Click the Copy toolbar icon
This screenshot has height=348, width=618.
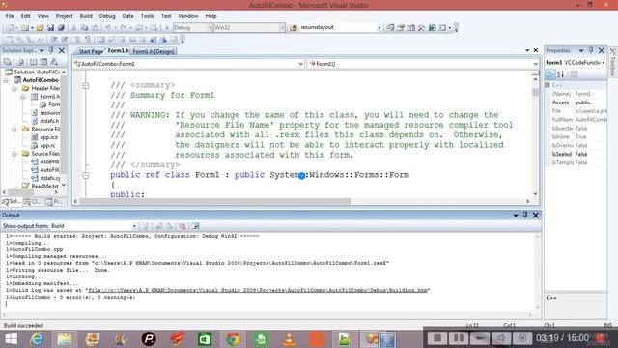click(84, 28)
